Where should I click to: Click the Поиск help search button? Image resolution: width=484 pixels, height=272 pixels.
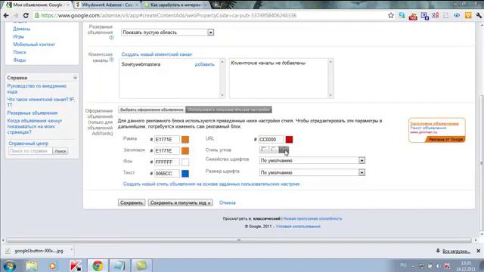[x=60, y=151]
